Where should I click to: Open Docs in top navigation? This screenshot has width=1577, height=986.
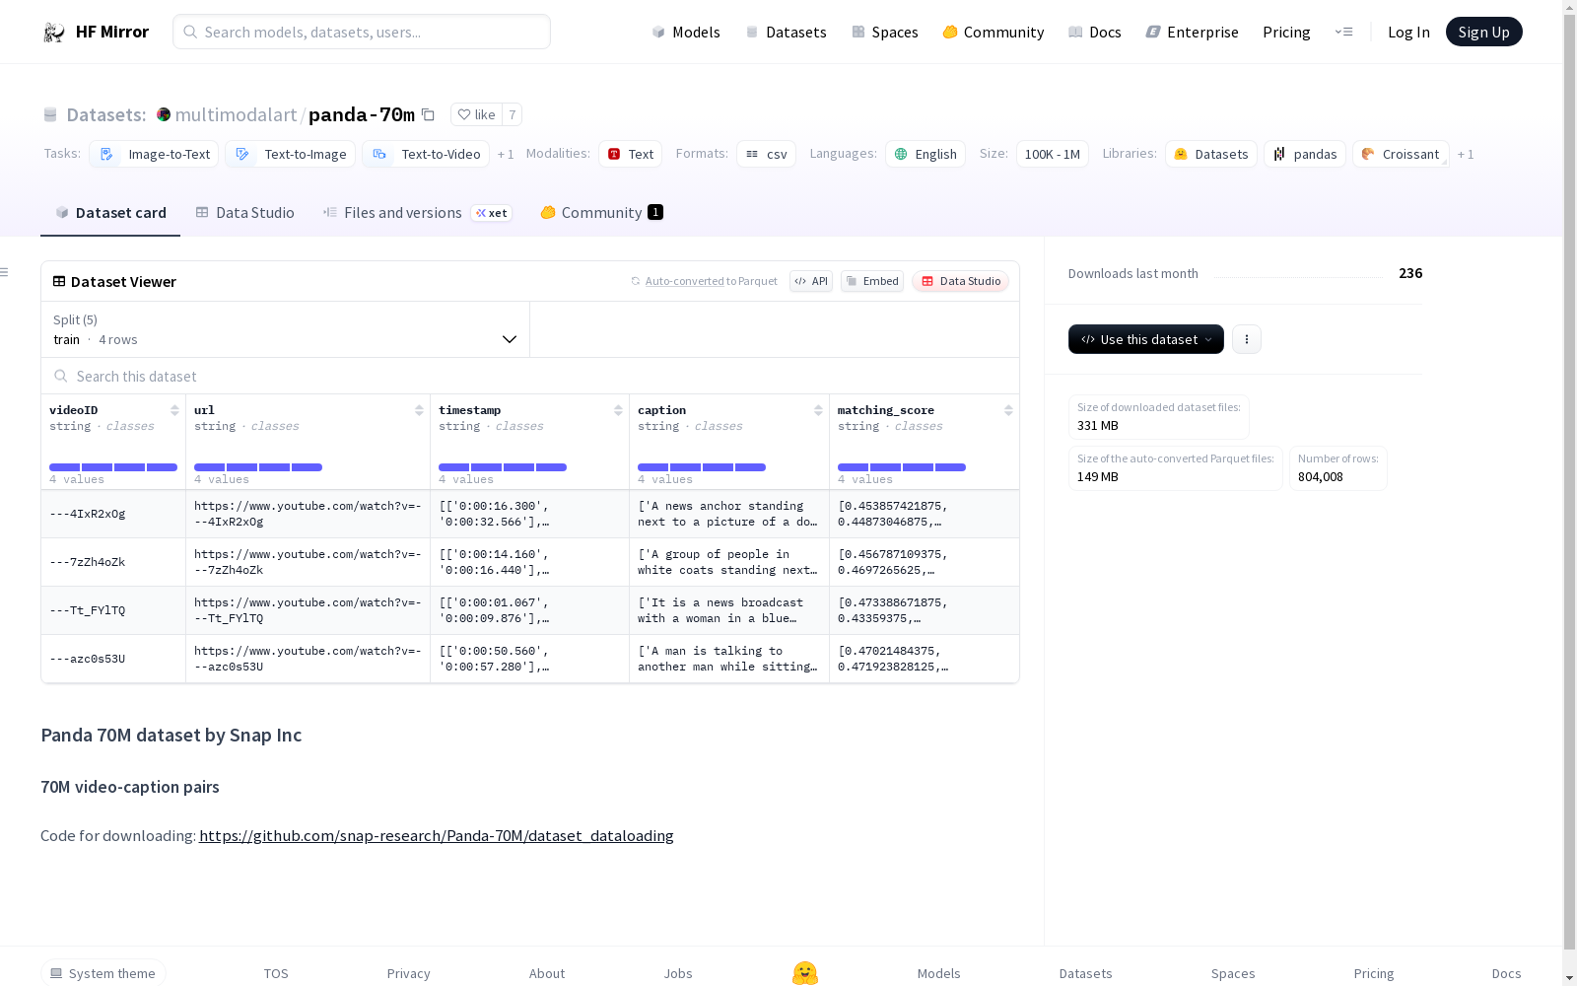[x=1095, y=33]
